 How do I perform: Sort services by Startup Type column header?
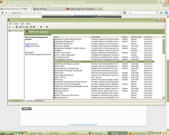click(137, 37)
